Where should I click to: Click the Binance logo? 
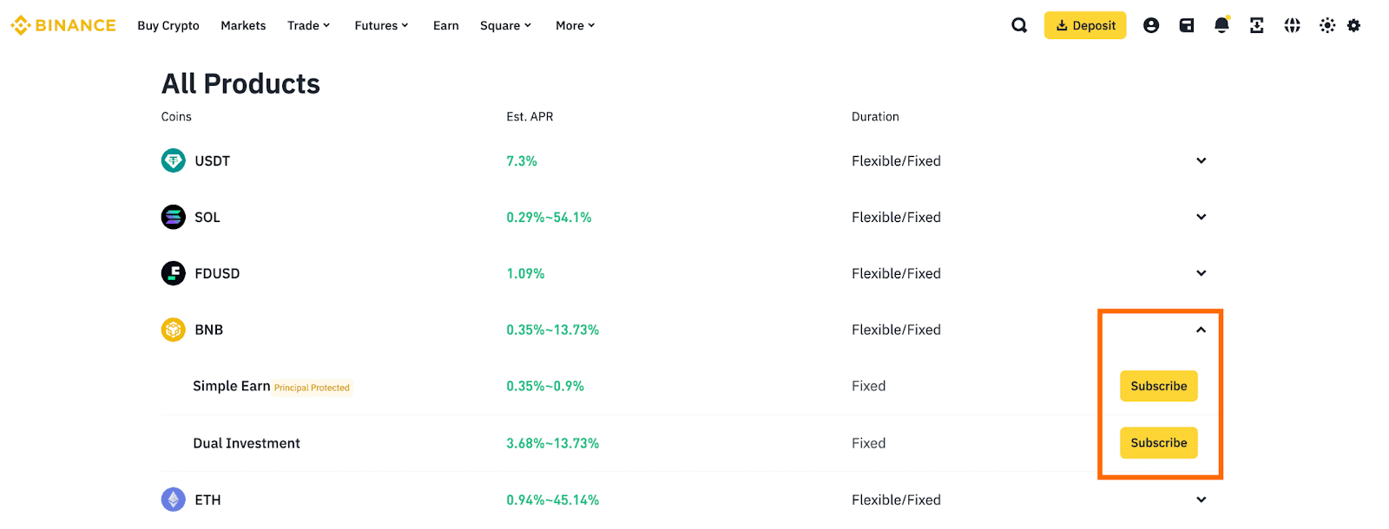tap(63, 26)
